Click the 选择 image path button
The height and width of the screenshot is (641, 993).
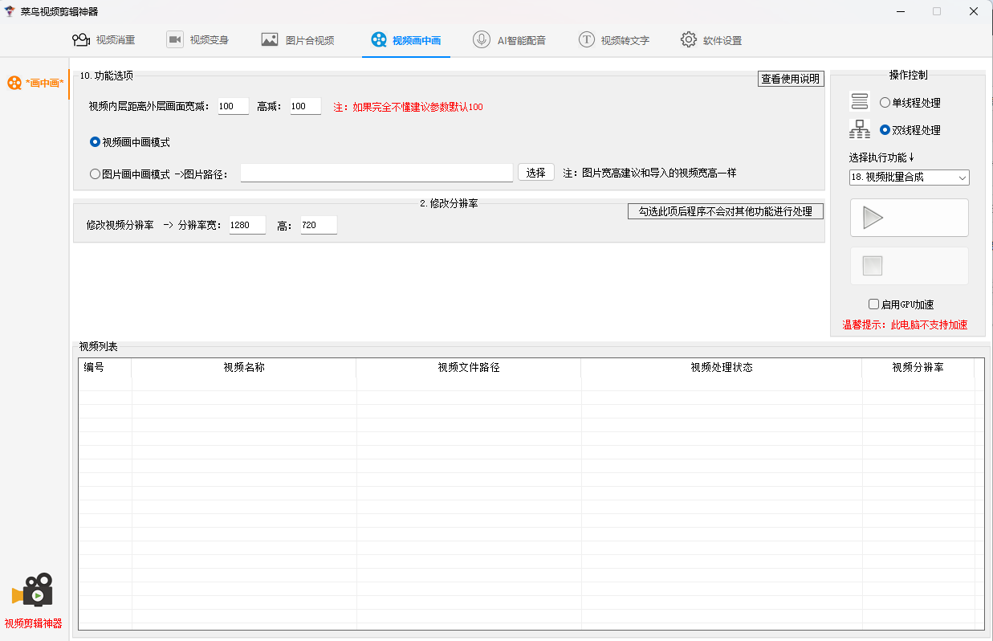click(x=535, y=173)
